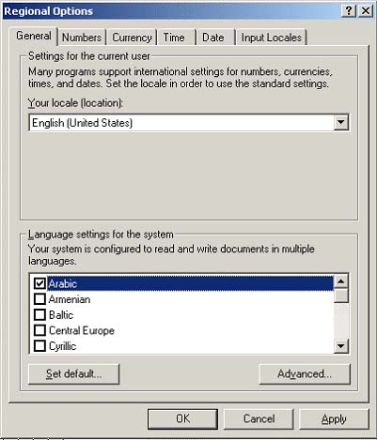The width and height of the screenshot is (377, 440).
Task: Select the Date tab
Action: 213,38
